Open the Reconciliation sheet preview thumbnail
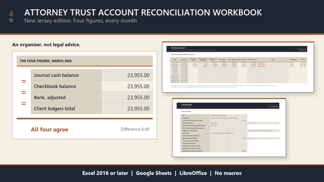This screenshot has height=182, width=324. click(x=238, y=67)
